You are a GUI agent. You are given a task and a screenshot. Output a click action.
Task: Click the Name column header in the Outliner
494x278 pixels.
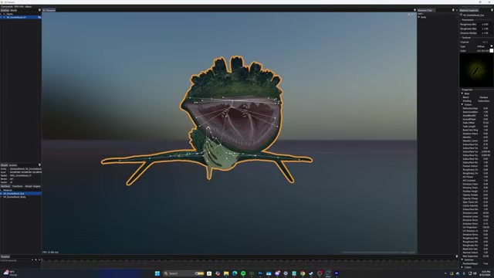(x=10, y=14)
